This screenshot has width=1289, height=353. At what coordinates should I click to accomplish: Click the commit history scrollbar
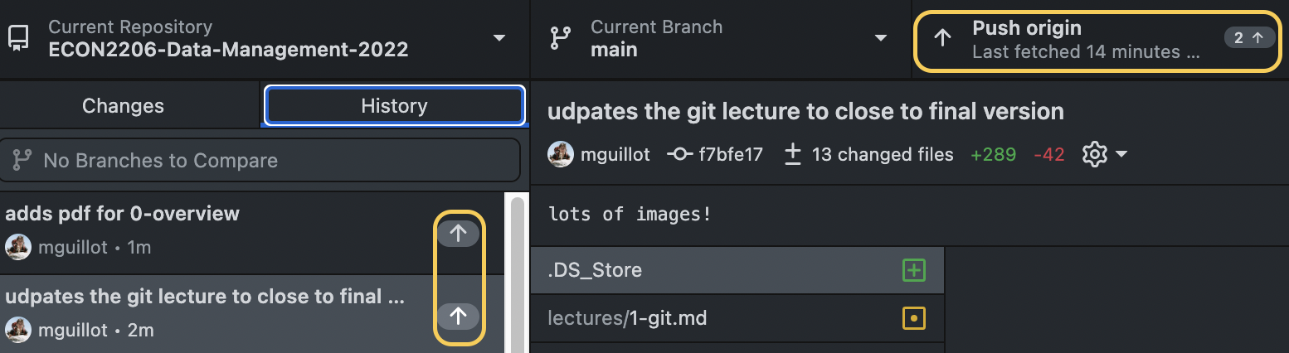517,273
